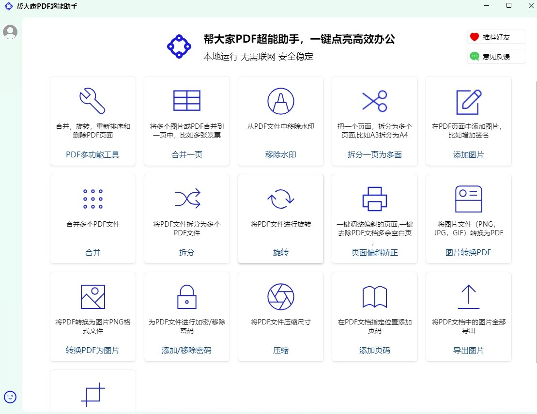Click the headline 帮大家PDF超能助手，一键点亮高效办公

(x=299, y=39)
